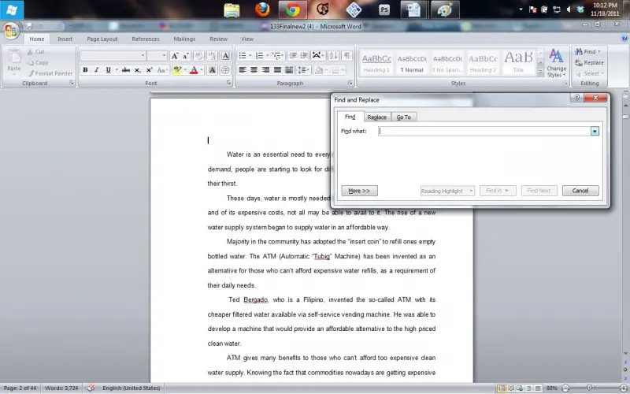Screen dimensions: 630x394
Task: Click into the Find what field
Action: tap(484, 131)
